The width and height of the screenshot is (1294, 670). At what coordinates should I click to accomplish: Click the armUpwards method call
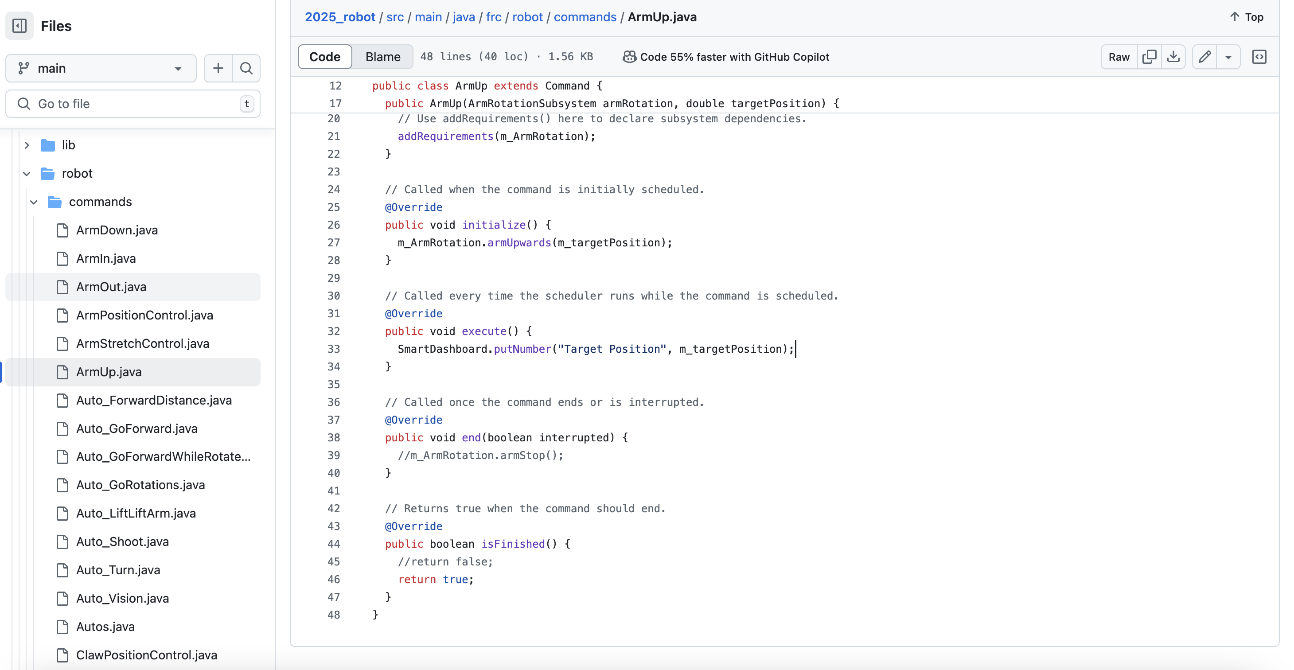tap(519, 242)
